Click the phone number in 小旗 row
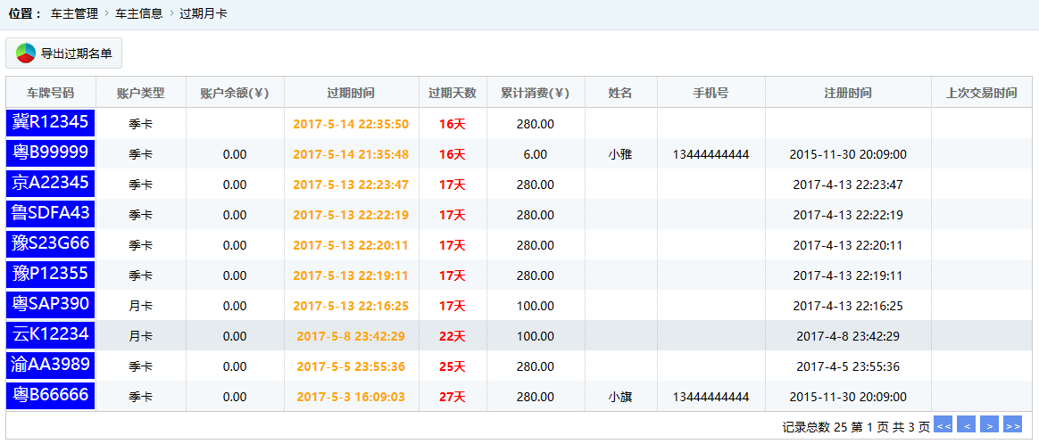Image resolution: width=1039 pixels, height=444 pixels. point(711,397)
